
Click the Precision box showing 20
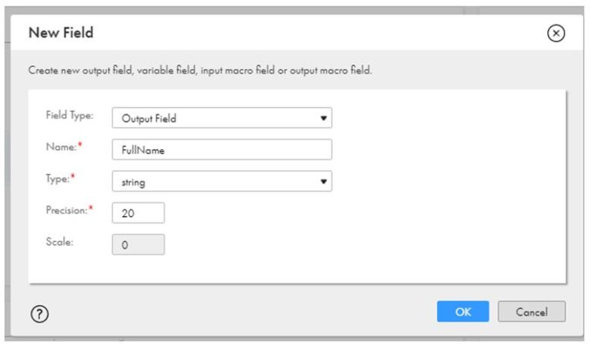click(x=138, y=213)
